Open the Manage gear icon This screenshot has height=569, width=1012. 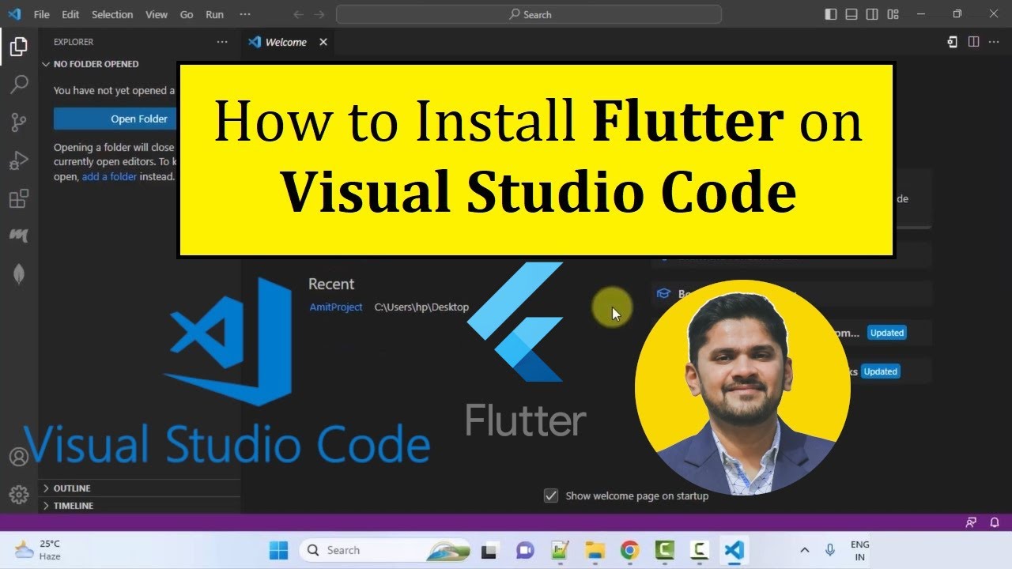click(19, 495)
